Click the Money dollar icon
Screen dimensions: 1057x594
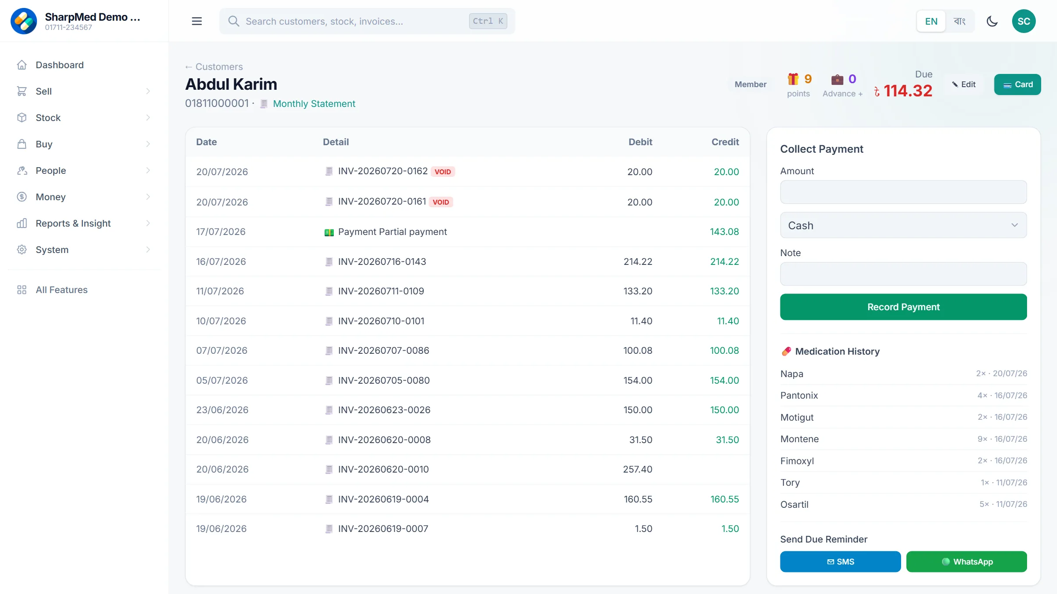tap(22, 197)
